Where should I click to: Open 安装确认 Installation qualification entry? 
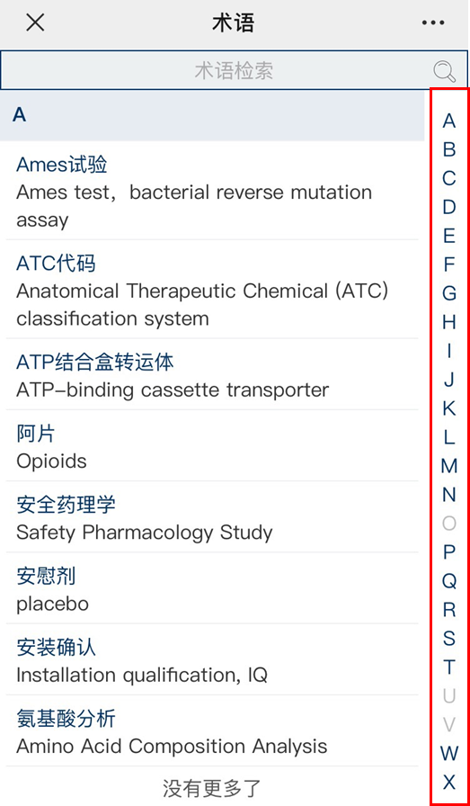click(x=212, y=660)
